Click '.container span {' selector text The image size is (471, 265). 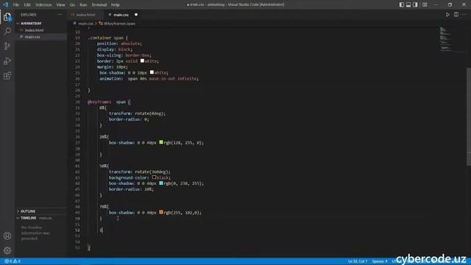pos(107,38)
